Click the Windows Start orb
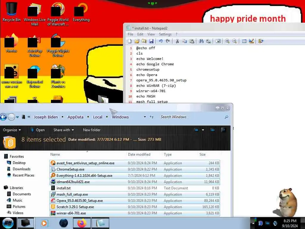The image size is (305, 229). pyautogui.click(x=8, y=223)
